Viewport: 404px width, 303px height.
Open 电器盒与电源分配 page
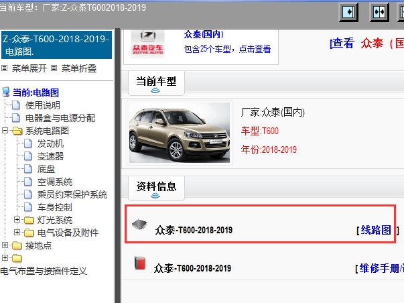(x=60, y=118)
